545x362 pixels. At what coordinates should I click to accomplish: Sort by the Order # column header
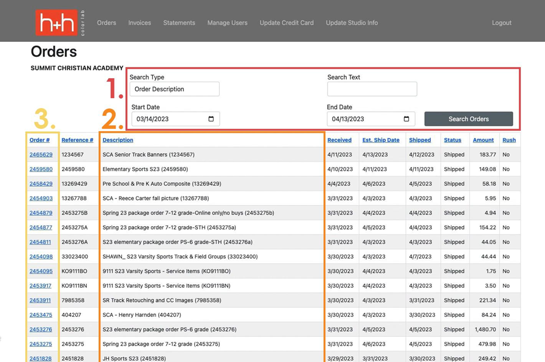click(x=40, y=140)
